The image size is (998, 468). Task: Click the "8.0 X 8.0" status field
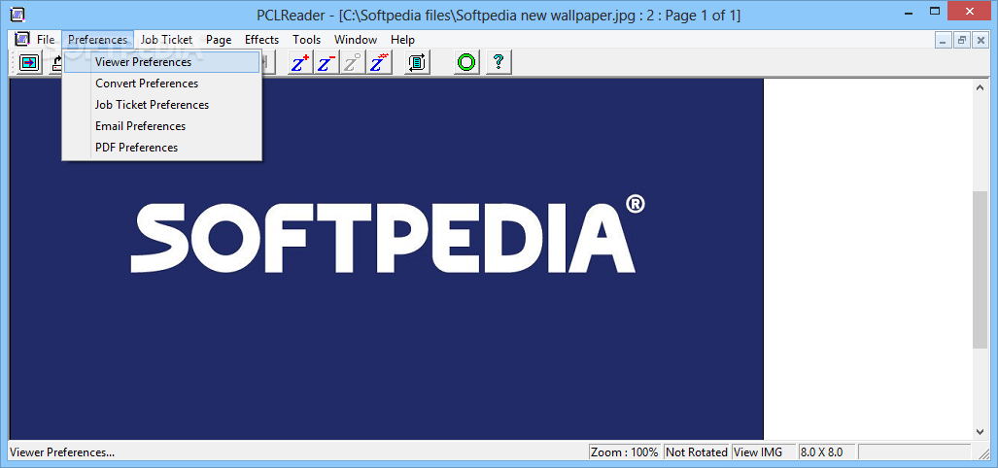[827, 452]
